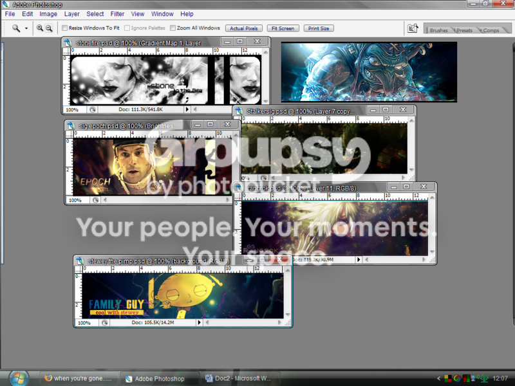This screenshot has width=515, height=386.
Task: Open the file browser toggle icon near Brushes
Action: [413, 28]
